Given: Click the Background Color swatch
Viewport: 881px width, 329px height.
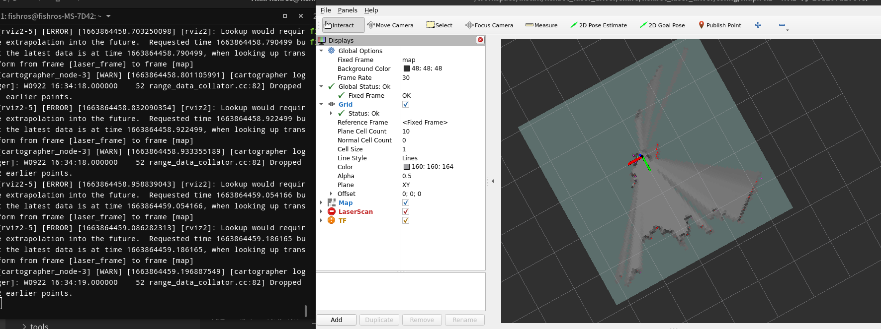Looking at the screenshot, I should (407, 68).
